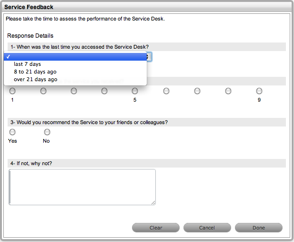Select No for recommending the Service
Viewport: 294px width, 242px height.
coord(47,132)
